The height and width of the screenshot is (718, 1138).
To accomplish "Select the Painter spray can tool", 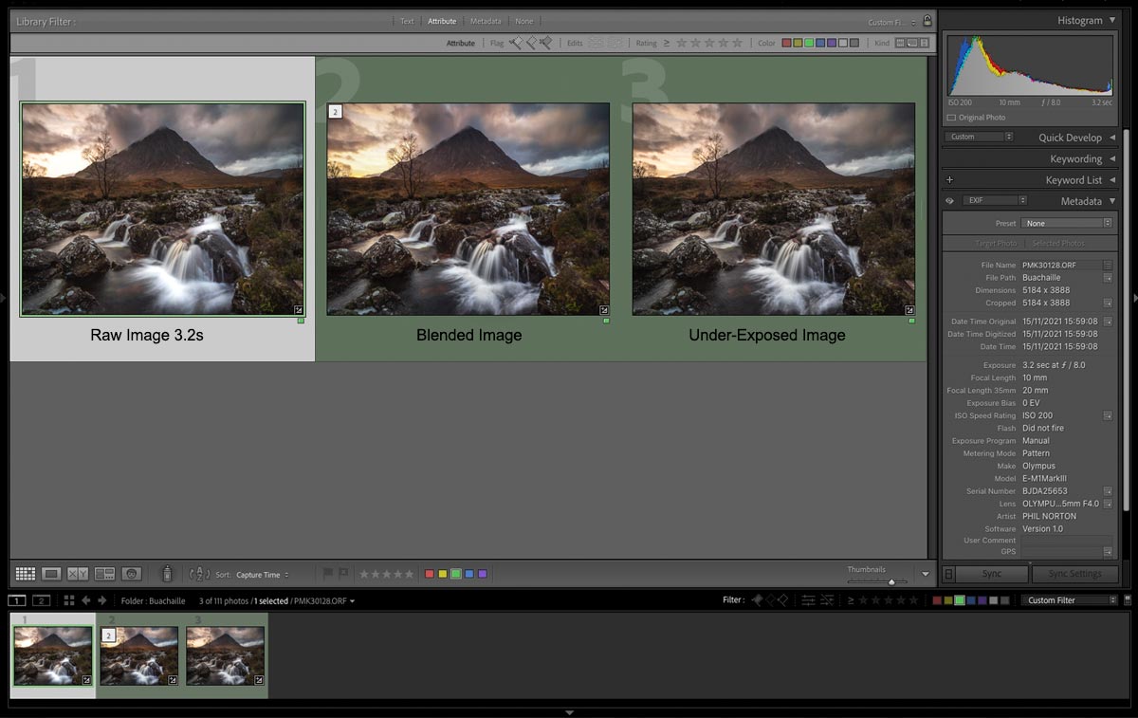I will point(168,574).
